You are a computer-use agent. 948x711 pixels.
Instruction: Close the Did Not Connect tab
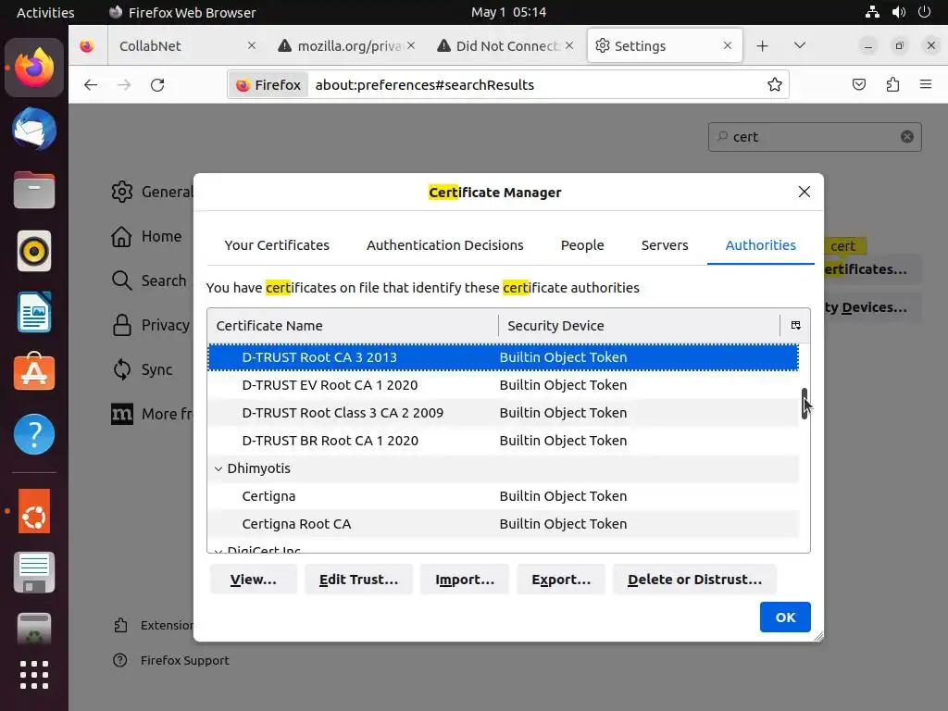coord(569,46)
